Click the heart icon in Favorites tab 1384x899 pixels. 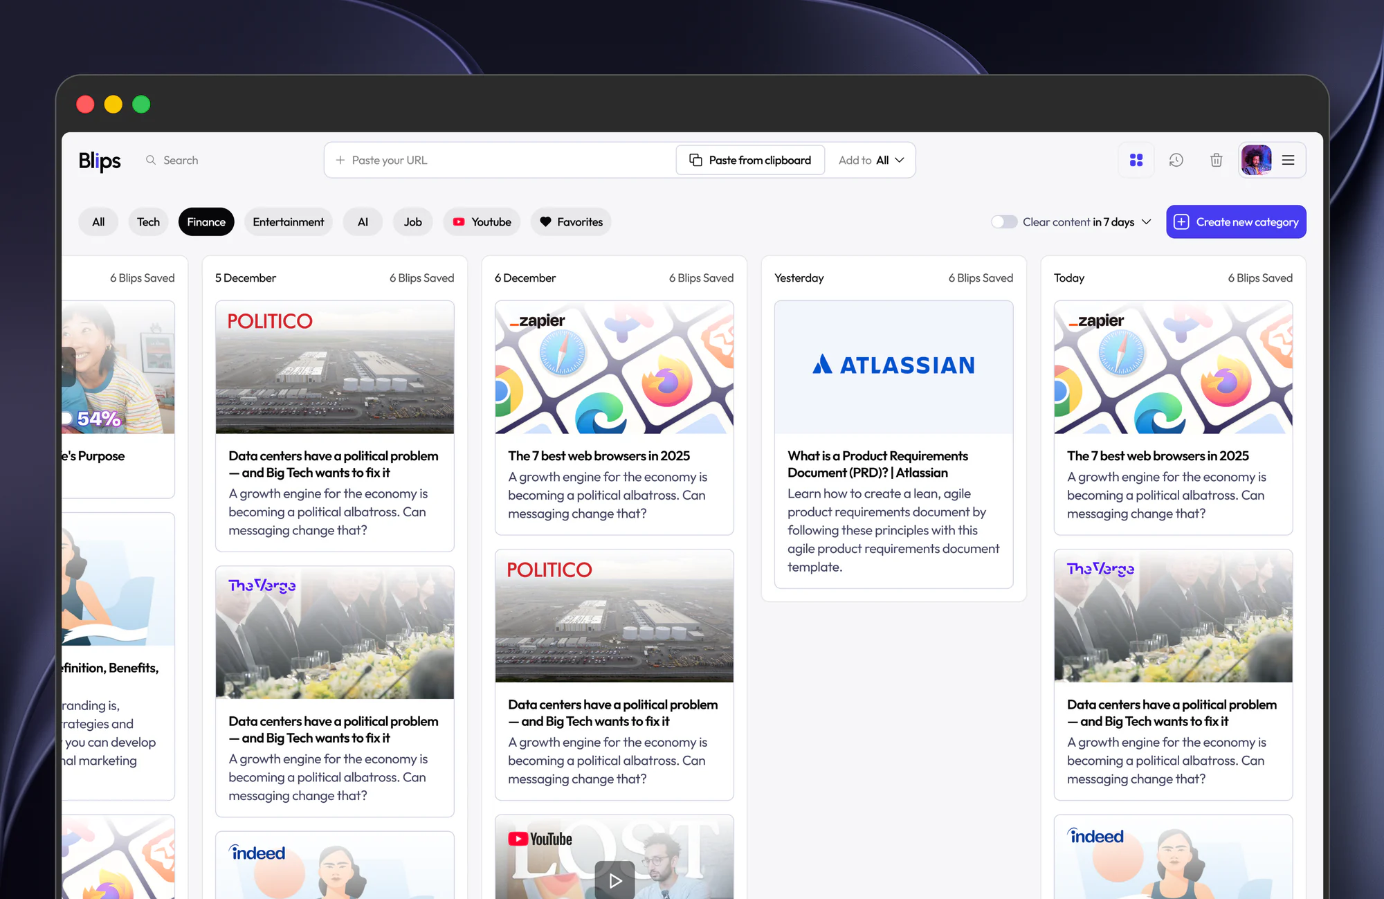(545, 222)
